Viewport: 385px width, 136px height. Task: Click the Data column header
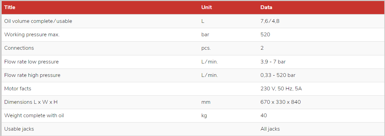click(x=266, y=7)
